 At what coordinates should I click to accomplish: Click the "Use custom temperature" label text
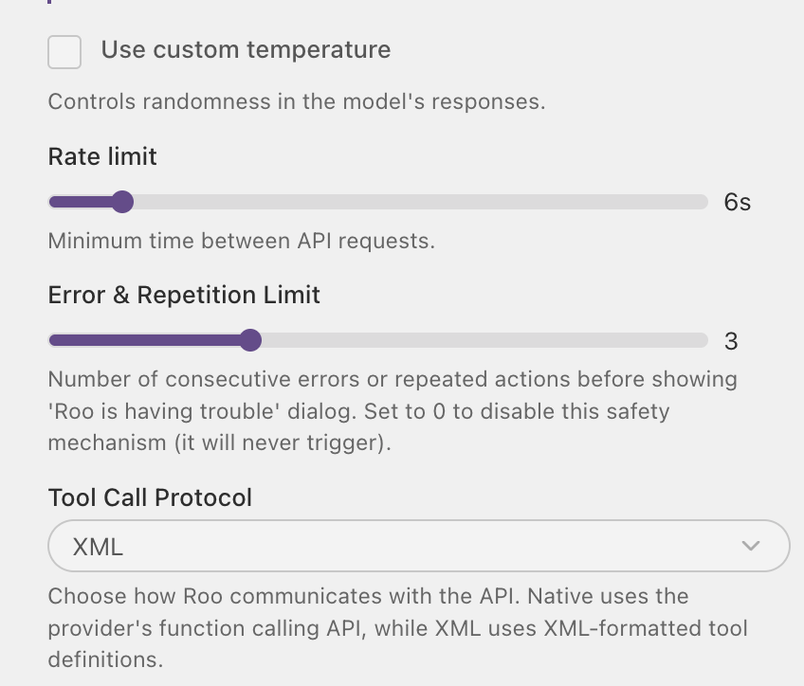pos(246,50)
